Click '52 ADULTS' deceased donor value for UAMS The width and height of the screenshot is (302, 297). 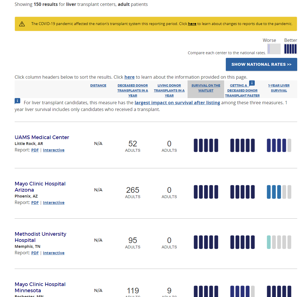click(133, 146)
